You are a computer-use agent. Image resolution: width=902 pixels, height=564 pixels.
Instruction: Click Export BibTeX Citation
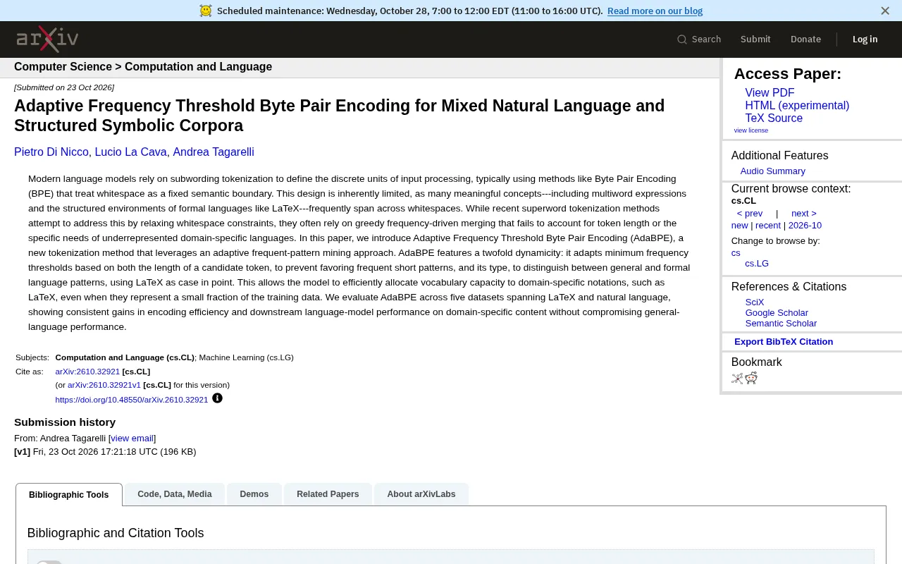(784, 342)
